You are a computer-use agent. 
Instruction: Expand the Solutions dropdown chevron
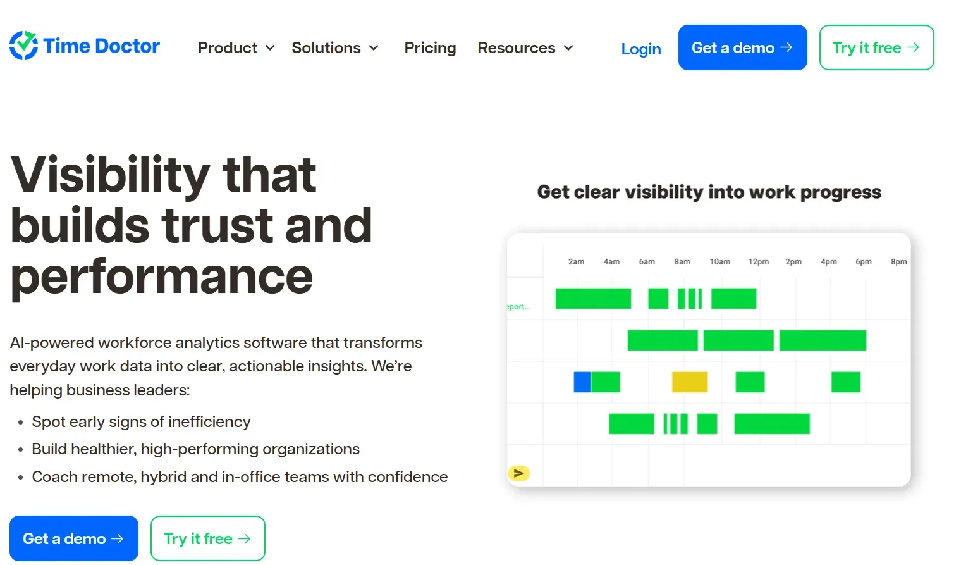point(374,48)
